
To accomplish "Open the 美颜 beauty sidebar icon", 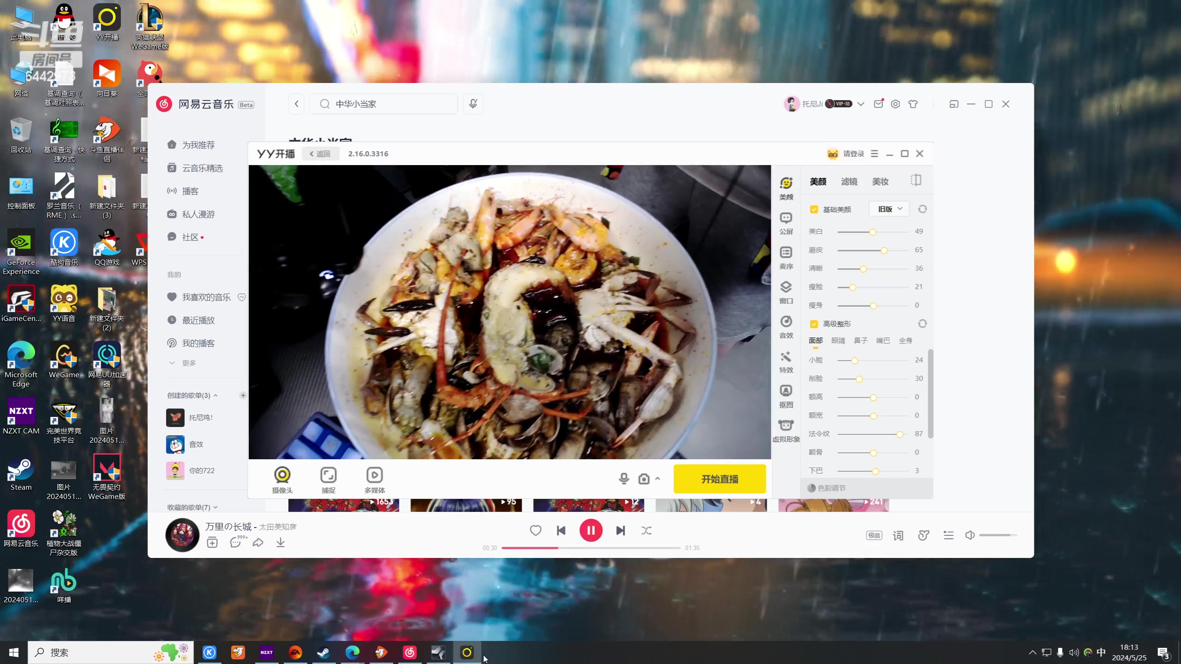I will click(786, 188).
